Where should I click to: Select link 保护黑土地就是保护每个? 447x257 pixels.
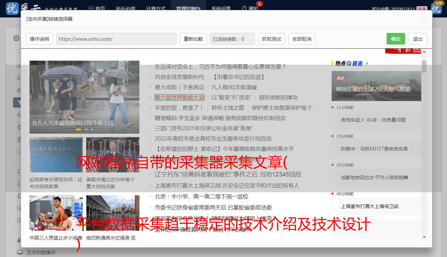(285, 108)
